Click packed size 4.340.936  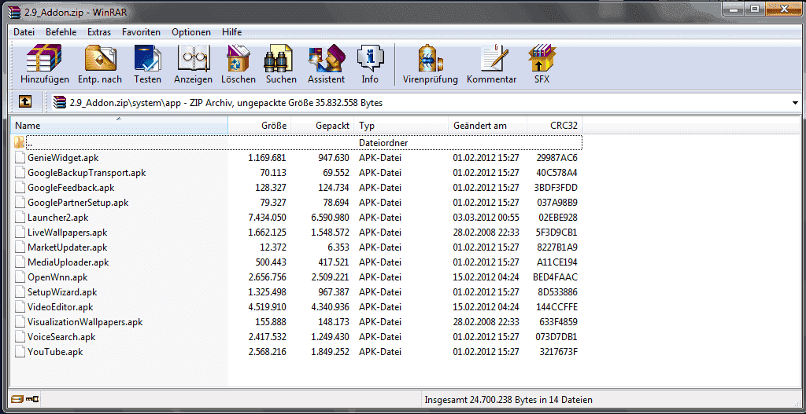(330, 307)
